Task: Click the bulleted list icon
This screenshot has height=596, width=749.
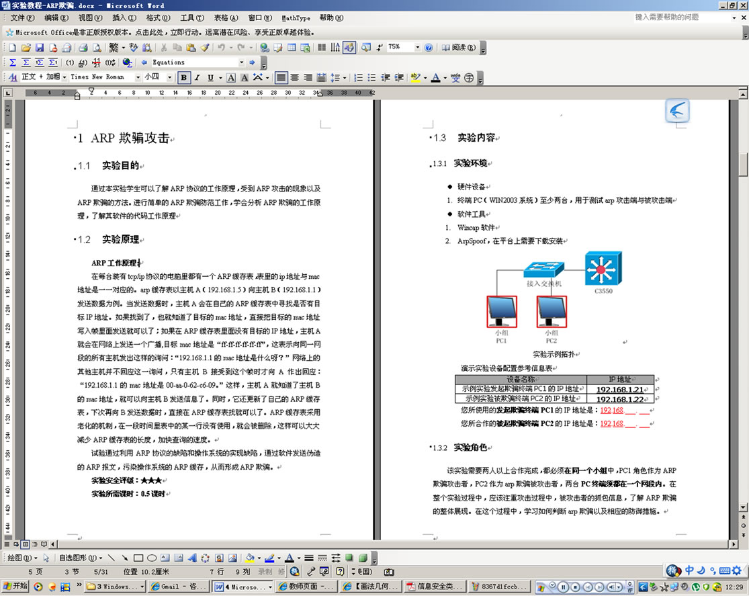Action: 373,77
